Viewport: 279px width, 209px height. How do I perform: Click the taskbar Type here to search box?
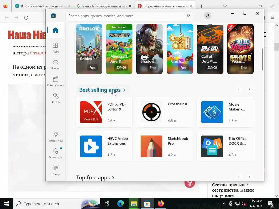(57, 204)
